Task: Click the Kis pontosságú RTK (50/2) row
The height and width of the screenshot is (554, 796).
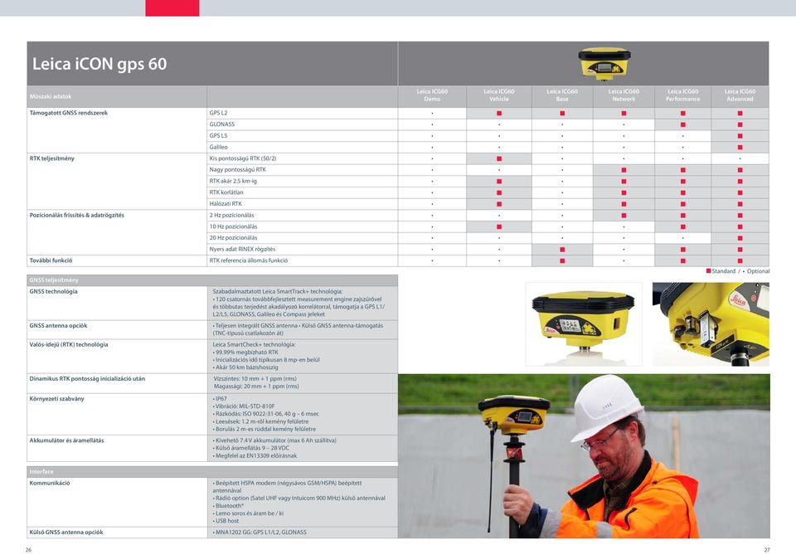Action: pos(243,158)
